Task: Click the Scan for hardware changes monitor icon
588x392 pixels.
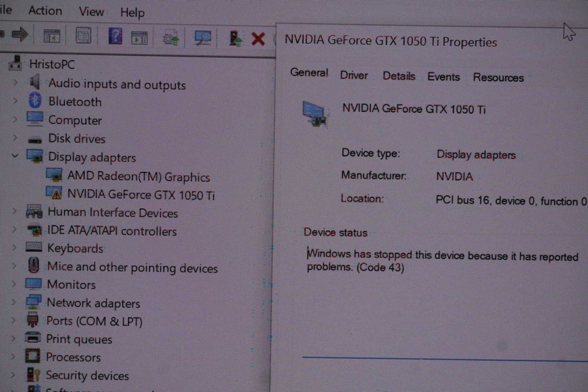Action: click(203, 38)
